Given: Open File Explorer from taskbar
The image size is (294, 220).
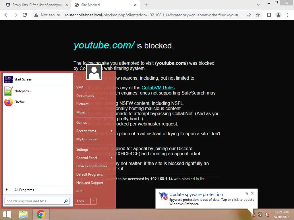Looking at the screenshot, I should (23, 214).
